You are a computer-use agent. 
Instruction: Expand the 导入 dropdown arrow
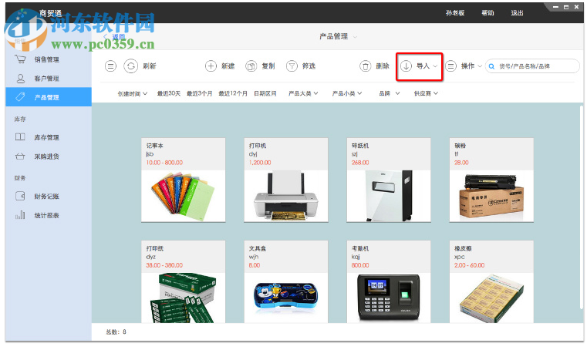tap(435, 66)
